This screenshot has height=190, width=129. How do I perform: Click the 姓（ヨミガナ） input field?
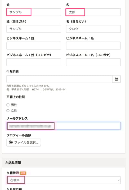coord(34,29)
